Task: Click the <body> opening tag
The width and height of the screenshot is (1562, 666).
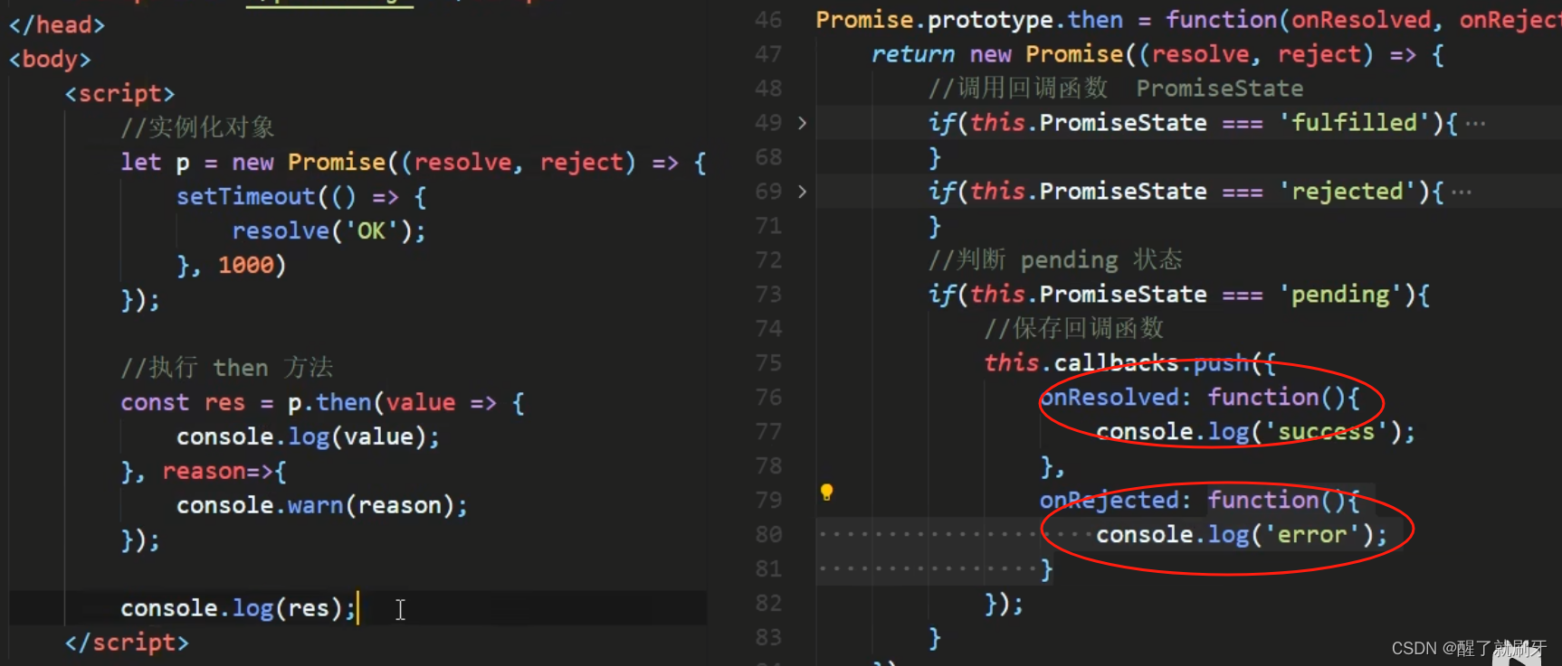Action: point(50,60)
